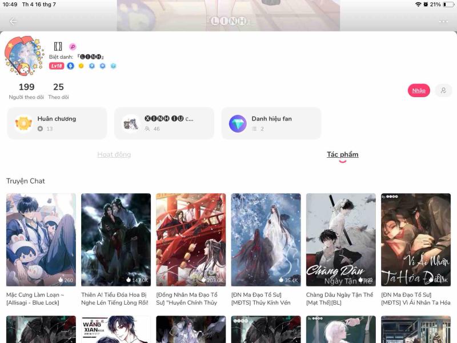The width and height of the screenshot is (457, 343).
Task: Open Vì Ái Nhân Ta Hóa story
Action: 416,240
